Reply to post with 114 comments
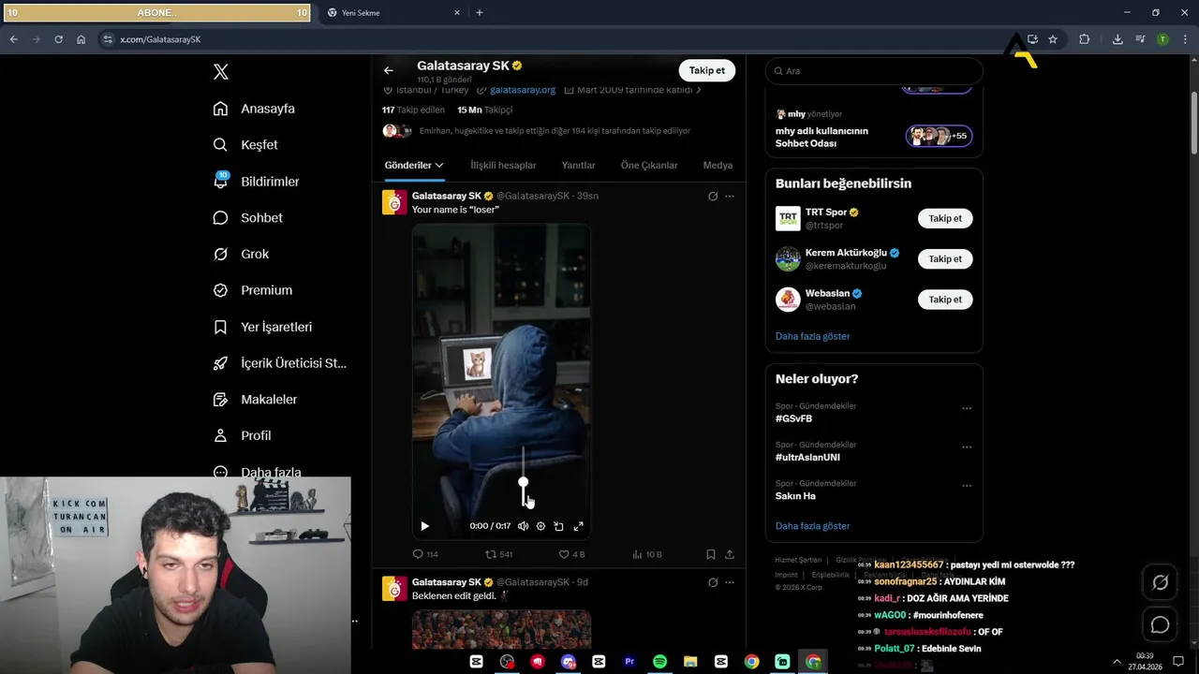This screenshot has width=1199, height=674. click(x=425, y=554)
